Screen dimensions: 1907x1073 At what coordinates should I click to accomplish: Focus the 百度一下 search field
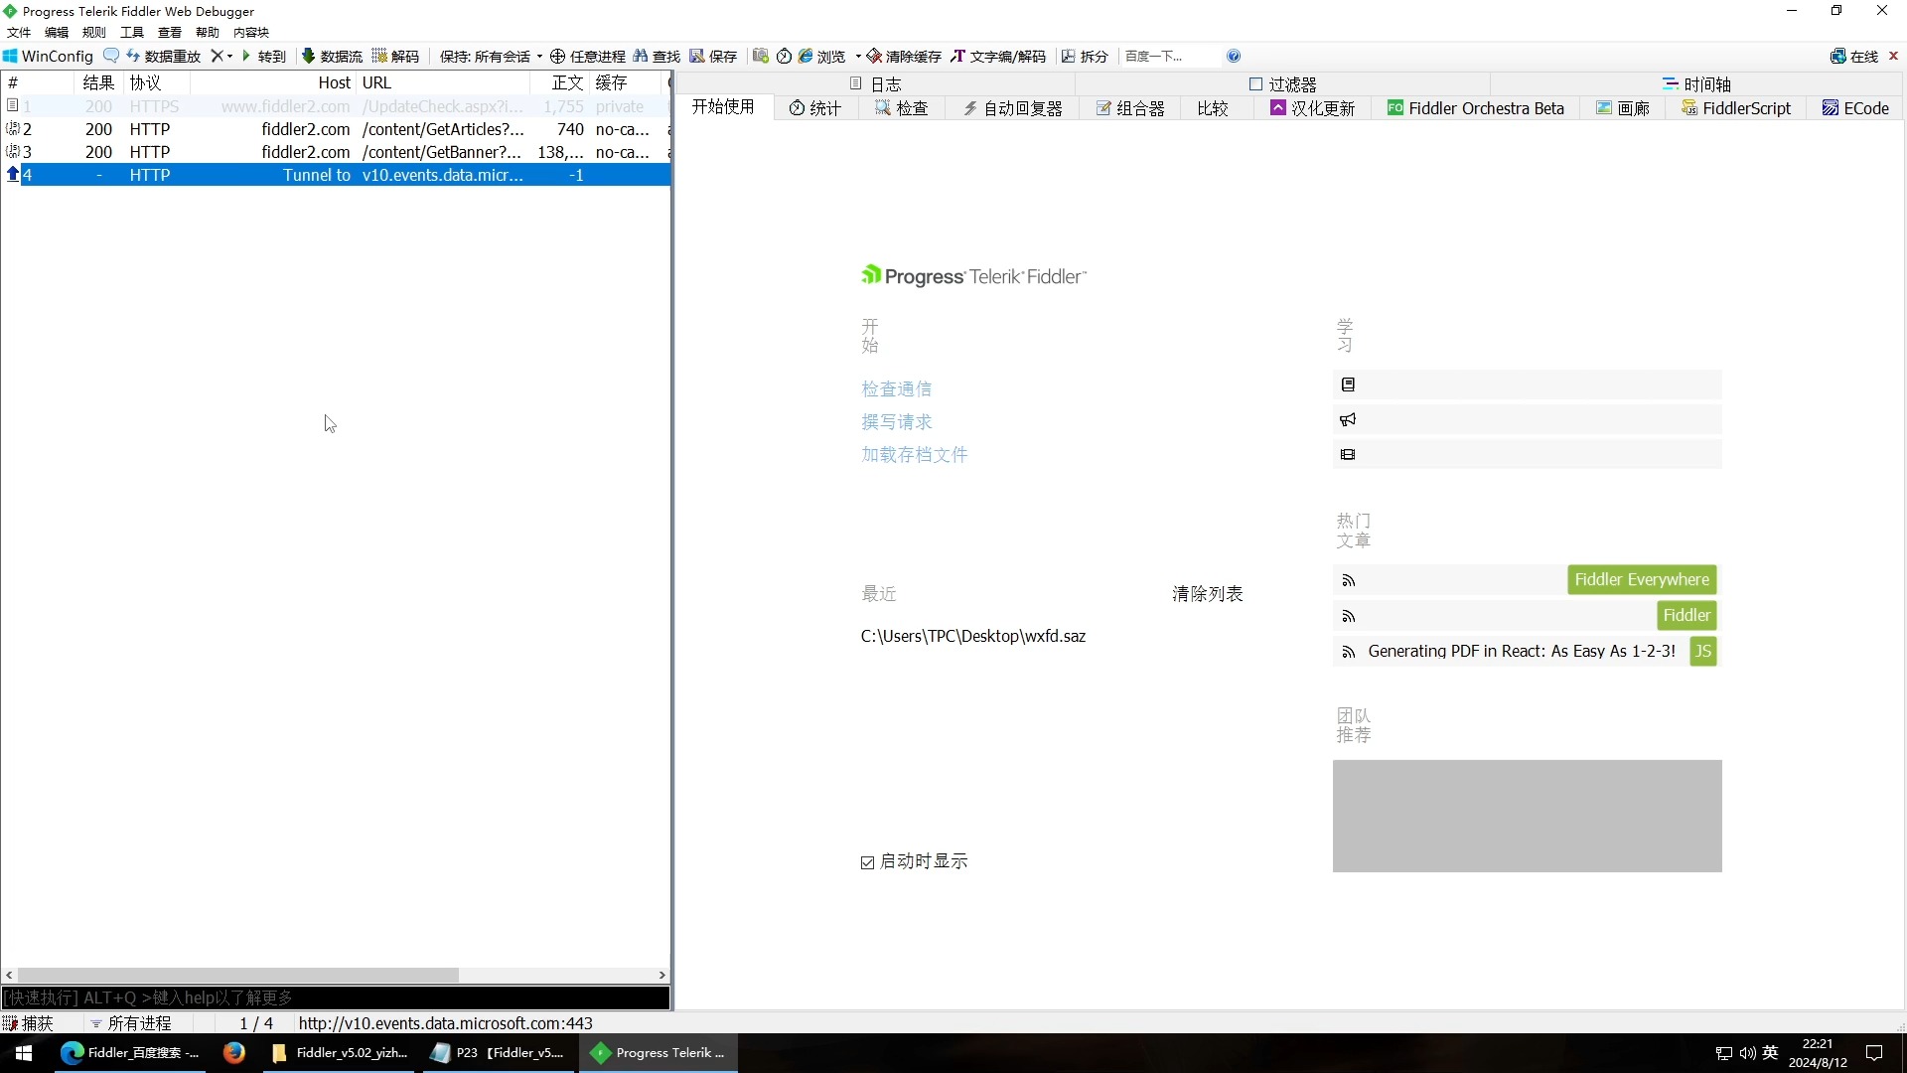(1170, 57)
